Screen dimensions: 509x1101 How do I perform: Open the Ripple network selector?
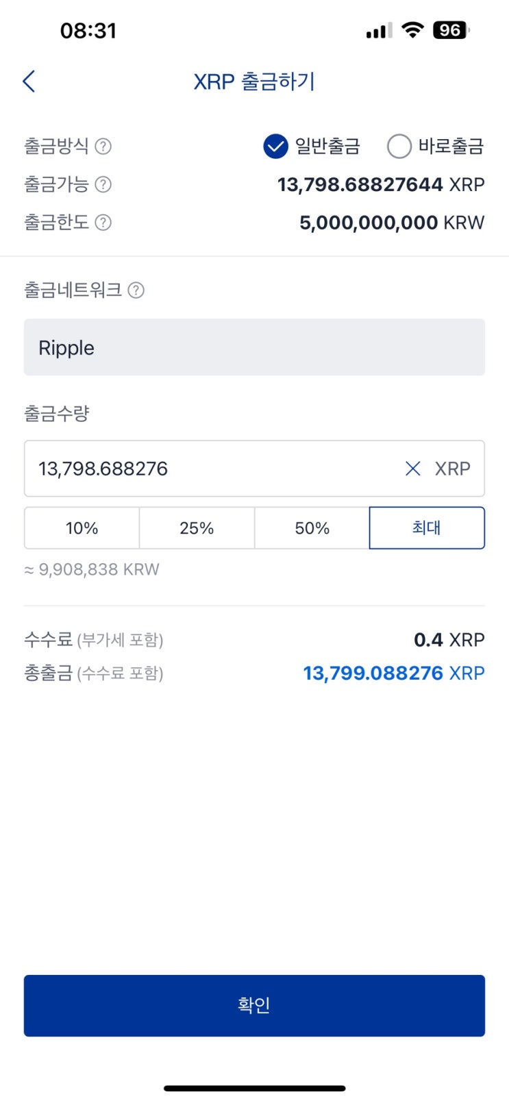(x=254, y=347)
